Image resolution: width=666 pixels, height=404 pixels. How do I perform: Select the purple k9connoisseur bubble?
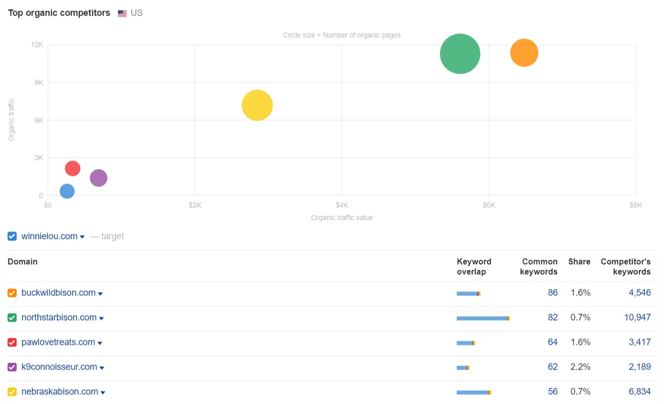(x=98, y=178)
